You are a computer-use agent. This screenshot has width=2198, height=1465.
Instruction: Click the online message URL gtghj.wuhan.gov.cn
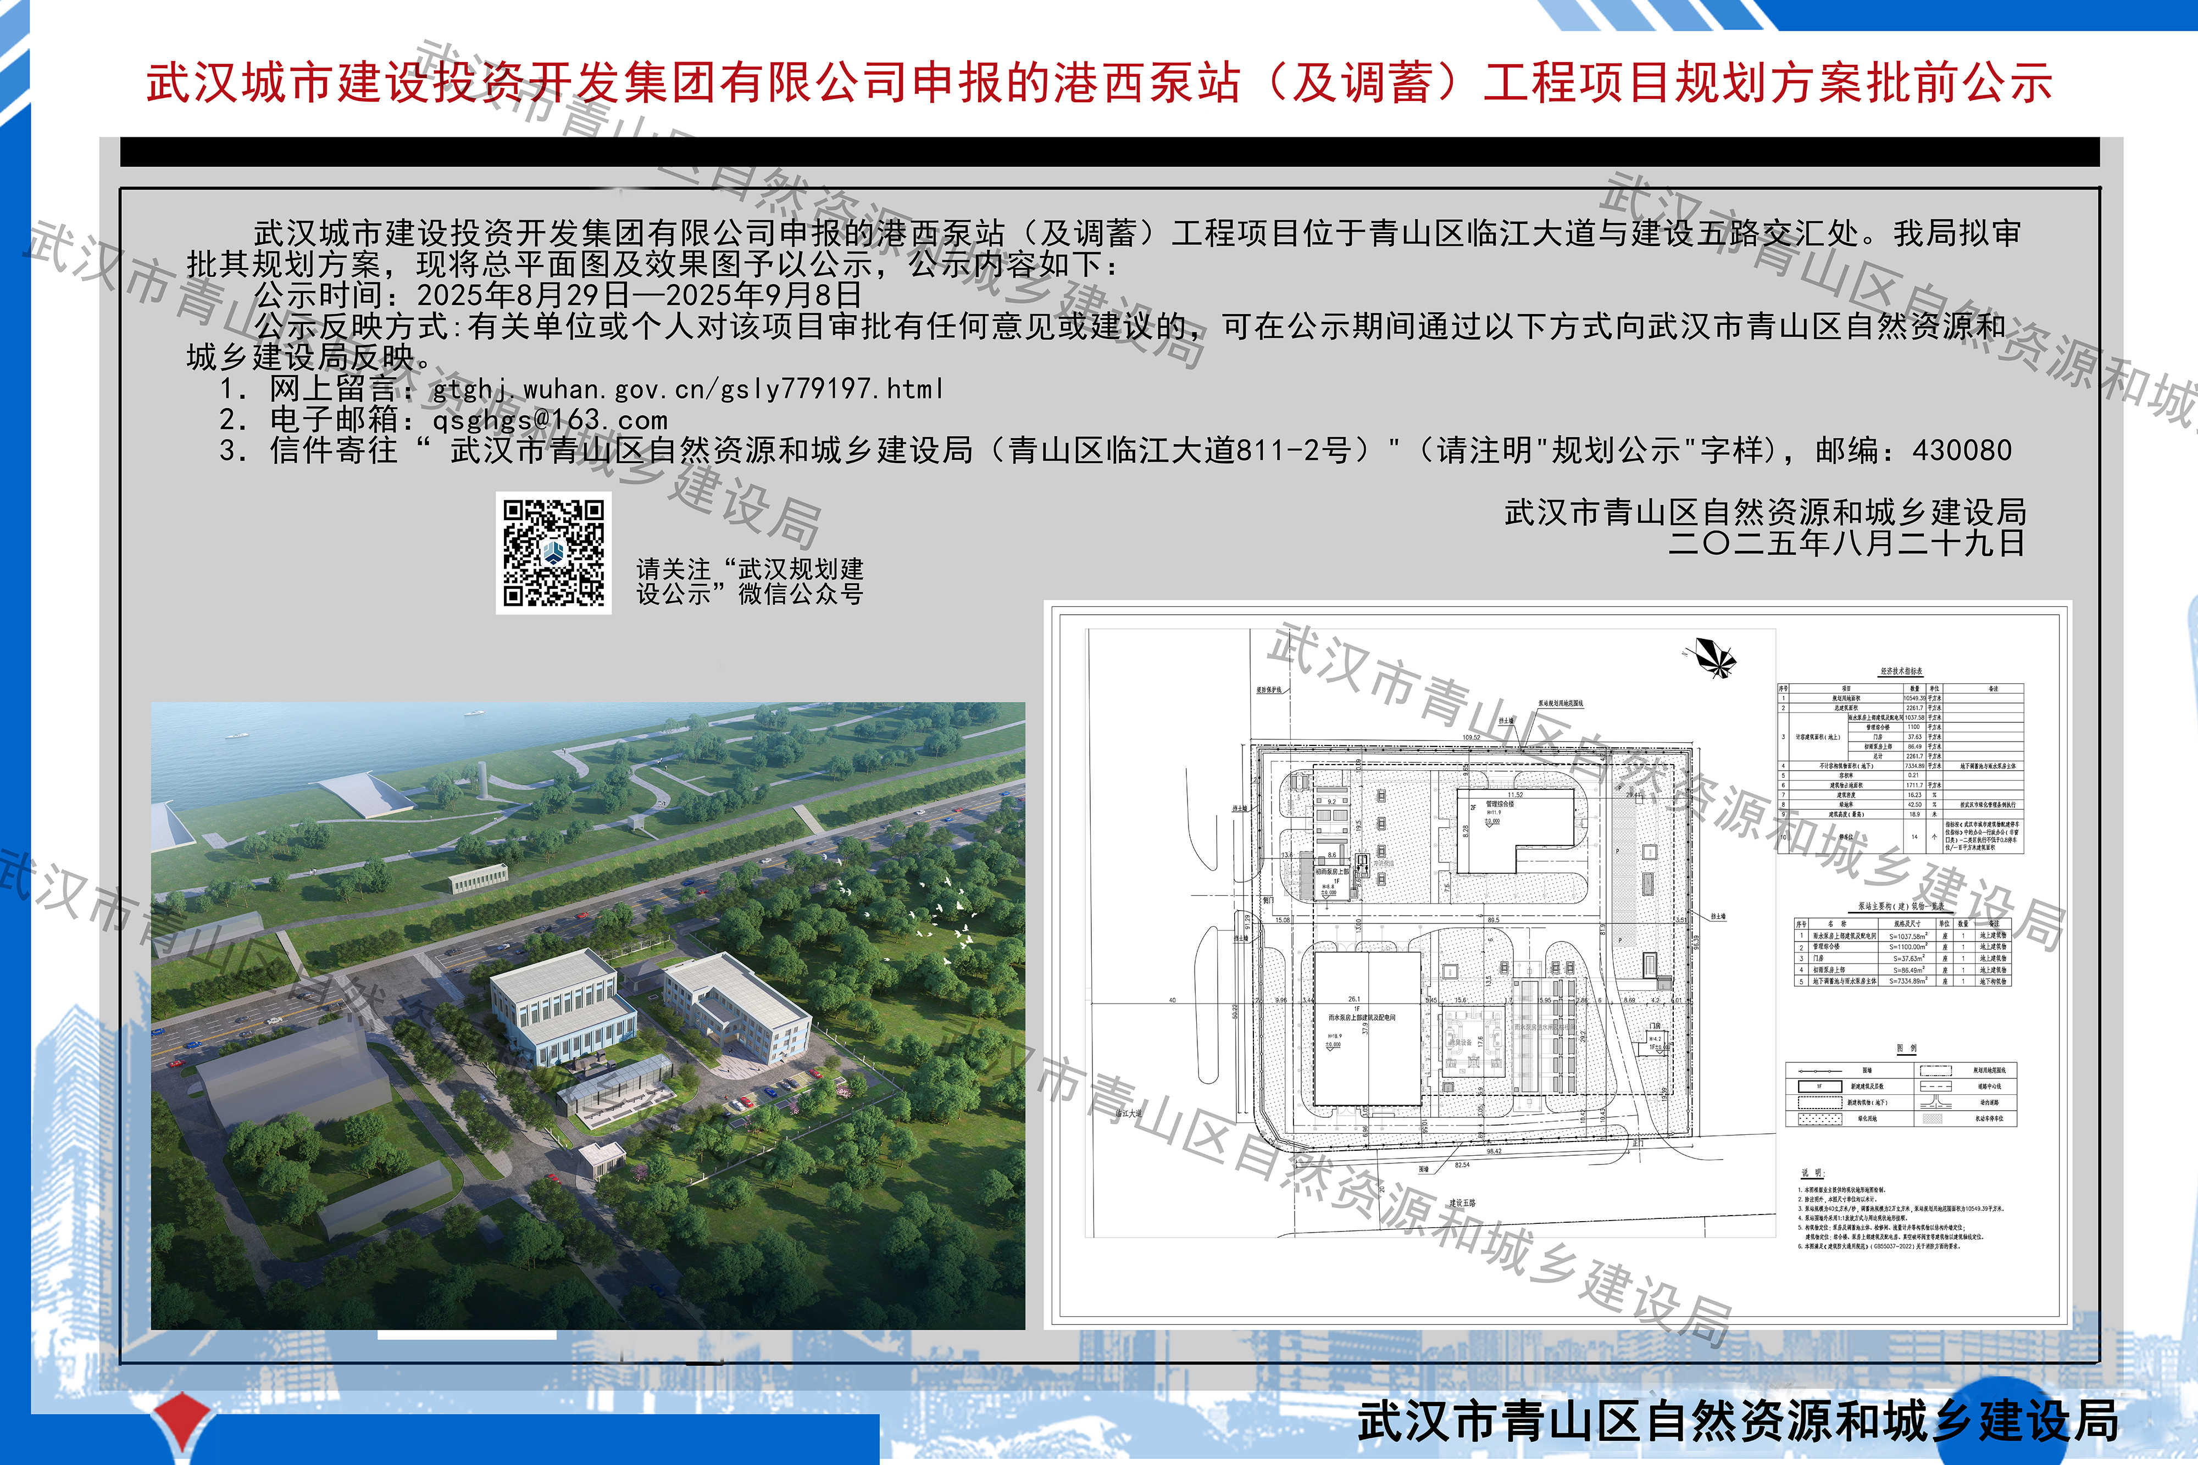[687, 389]
